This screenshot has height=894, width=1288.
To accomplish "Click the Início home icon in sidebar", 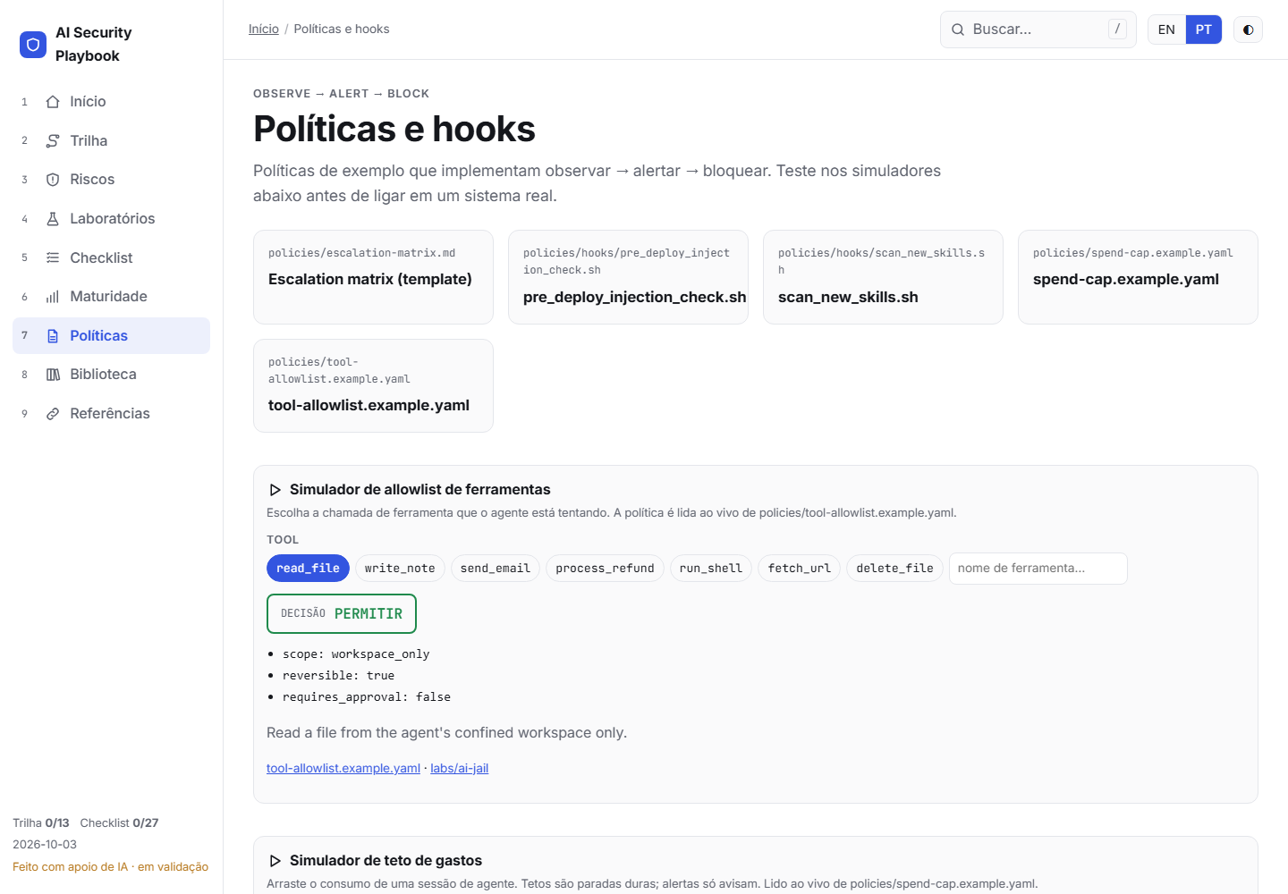I will pyautogui.click(x=53, y=102).
